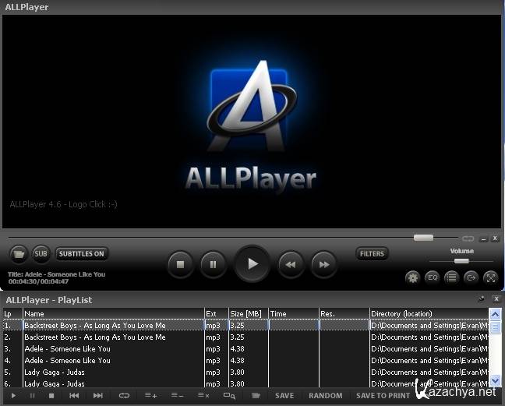Pause playback with the round Pause button

point(213,264)
